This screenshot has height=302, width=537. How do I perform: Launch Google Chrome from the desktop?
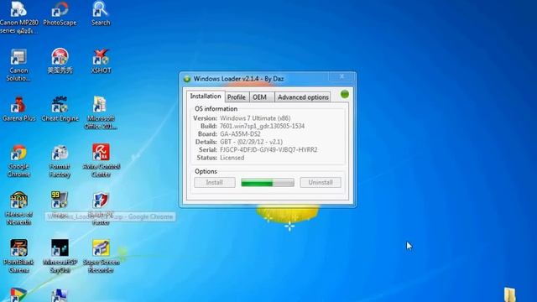click(x=18, y=161)
